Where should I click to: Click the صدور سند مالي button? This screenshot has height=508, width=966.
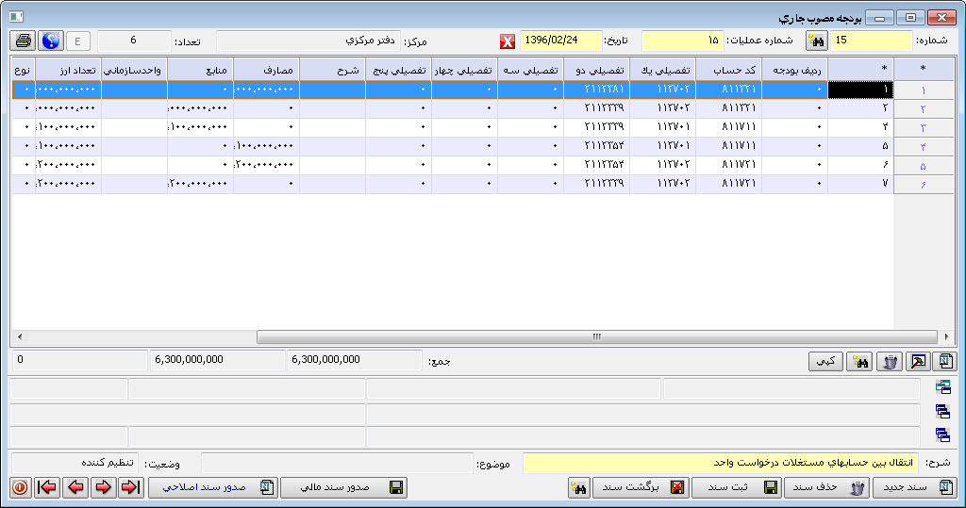tap(344, 487)
